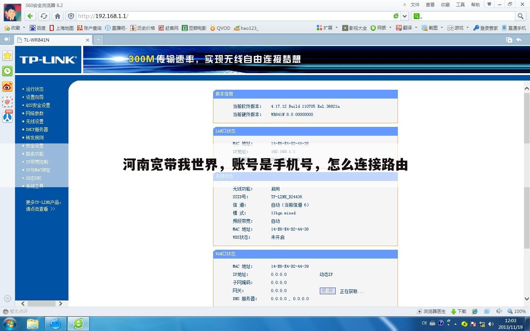This screenshot has height=331, width=530.
Task: Open the 豆瓣电影 bookmark
Action: coord(194,28)
